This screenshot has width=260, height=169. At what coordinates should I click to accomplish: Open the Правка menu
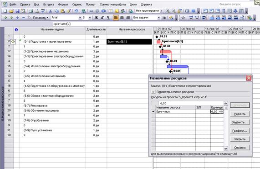[25, 5]
